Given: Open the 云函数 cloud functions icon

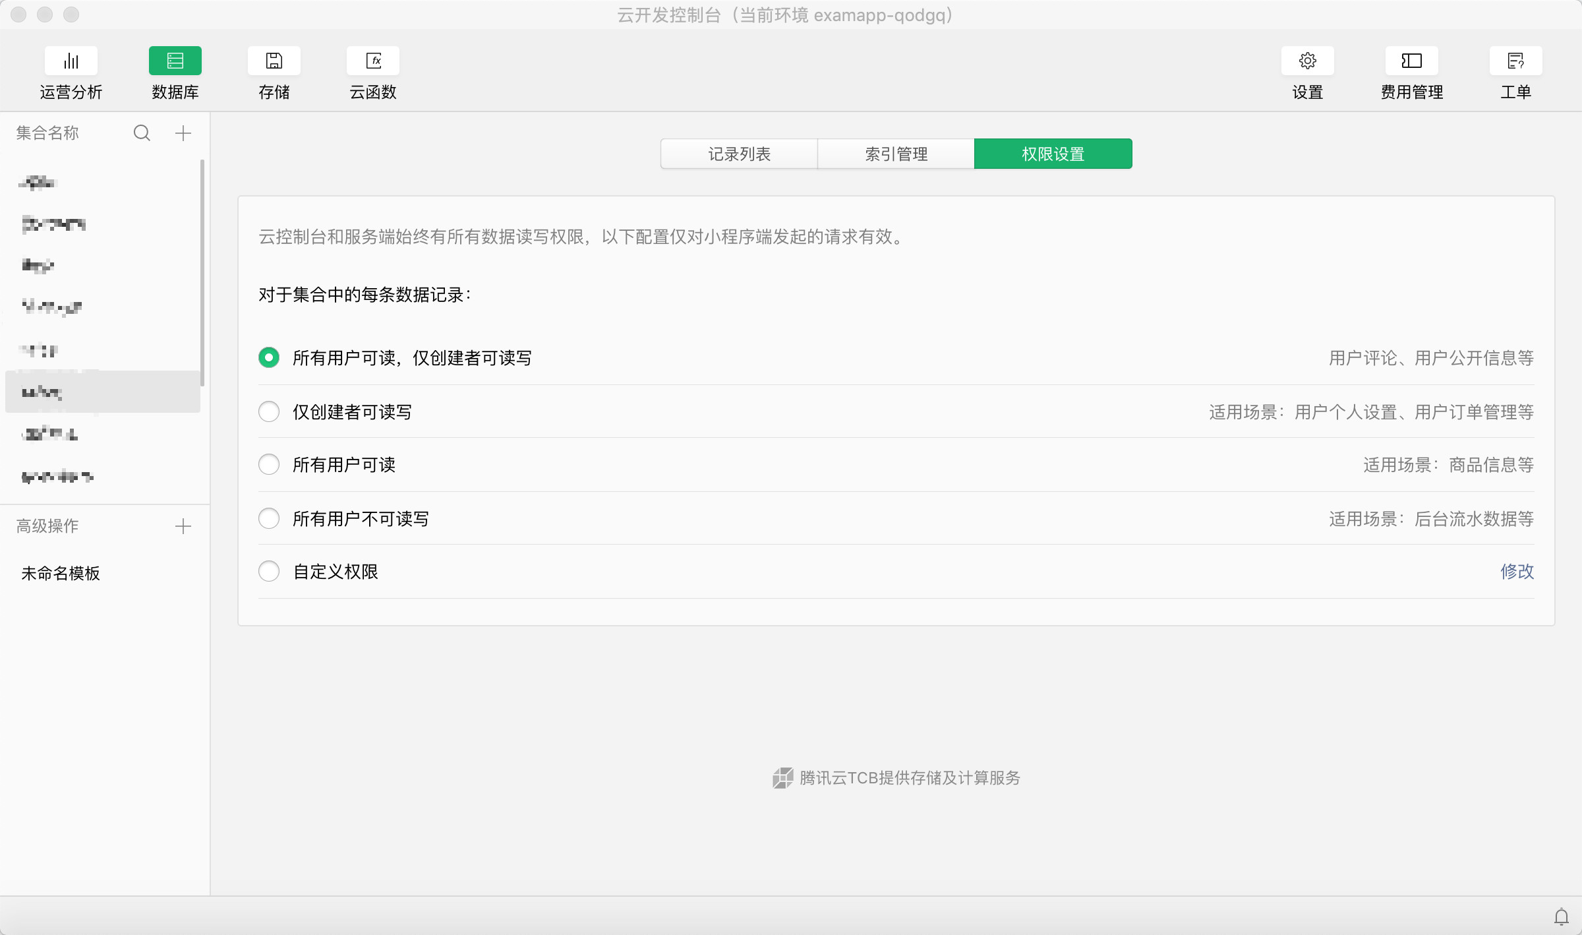Looking at the screenshot, I should point(373,61).
